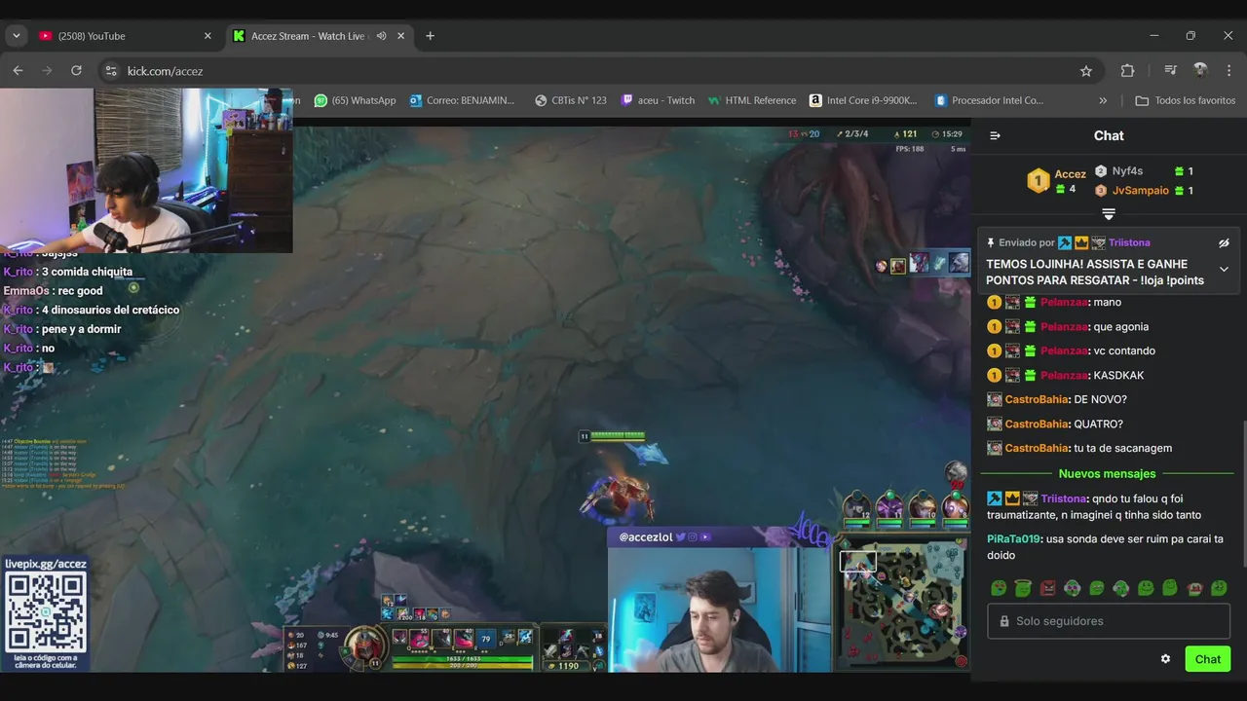Open Todos los favoritos folder
Screen dimensions: 1247x701
point(1186,100)
